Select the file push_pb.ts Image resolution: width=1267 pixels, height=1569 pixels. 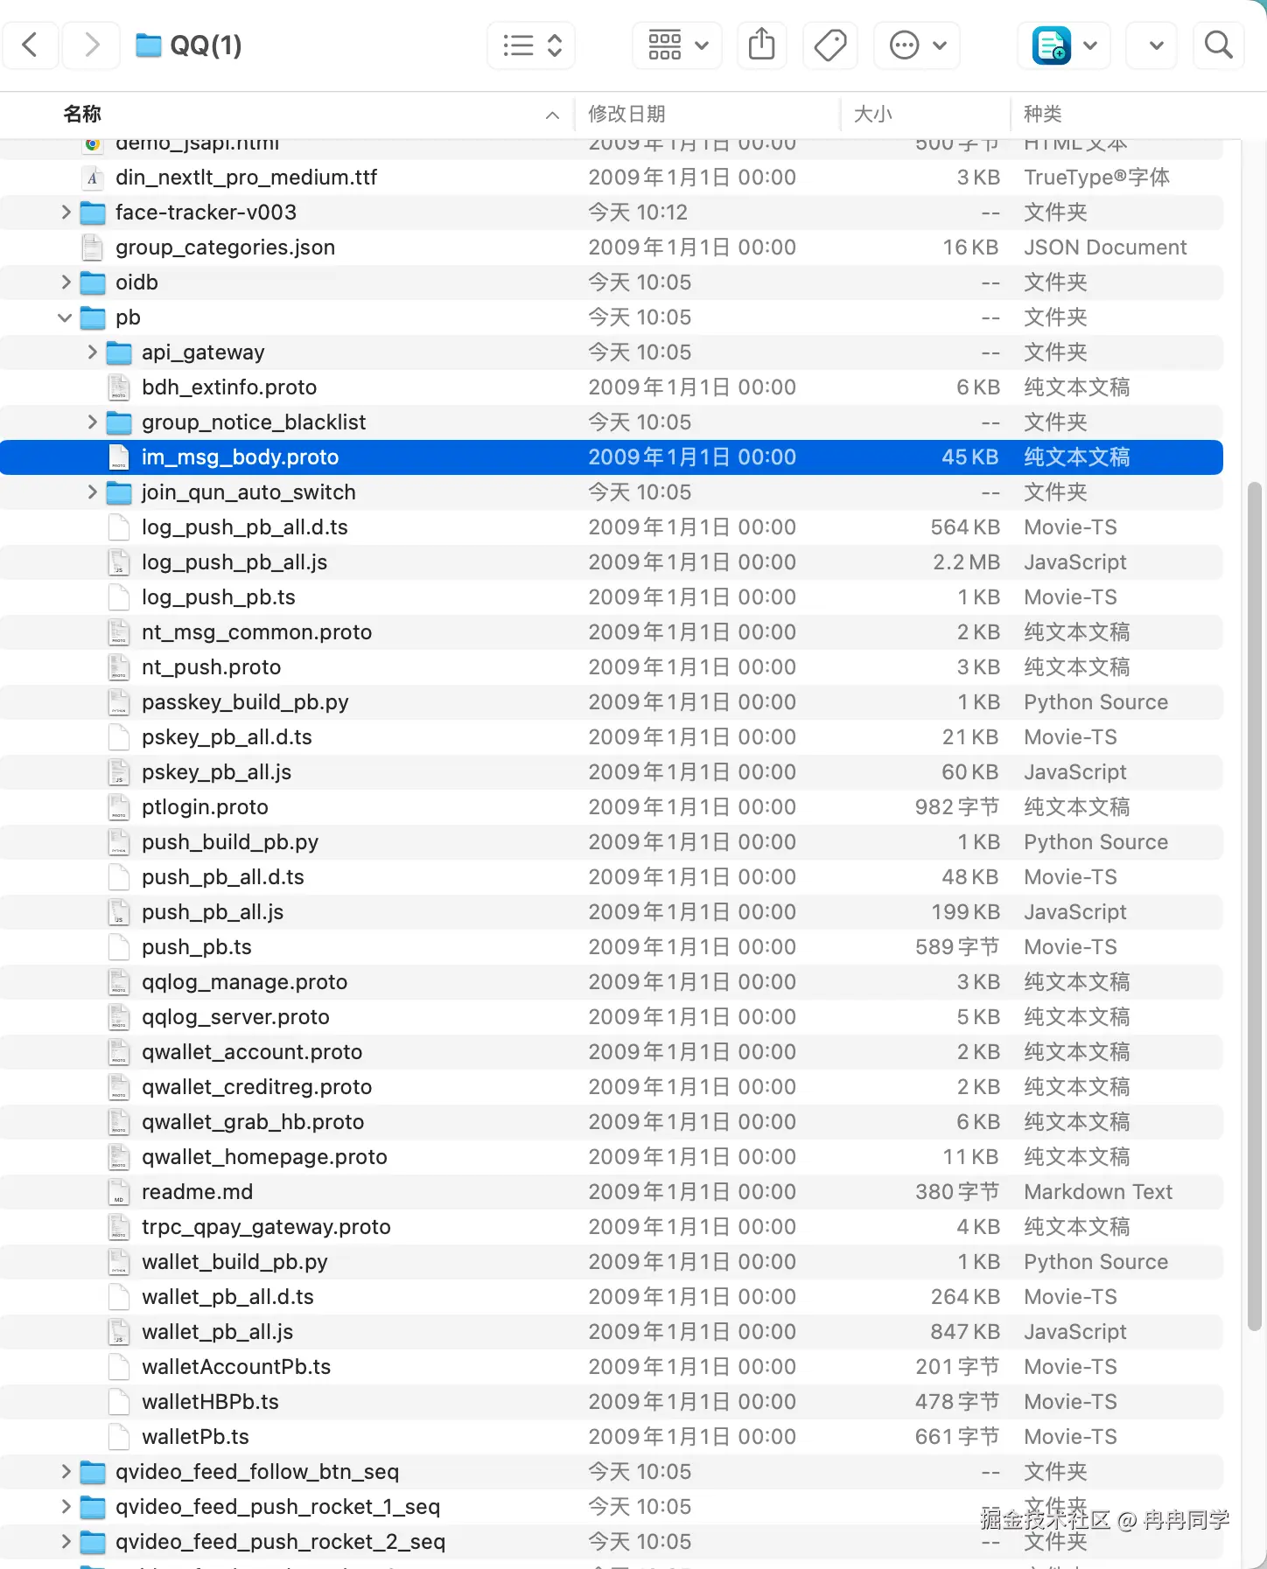coord(612,947)
